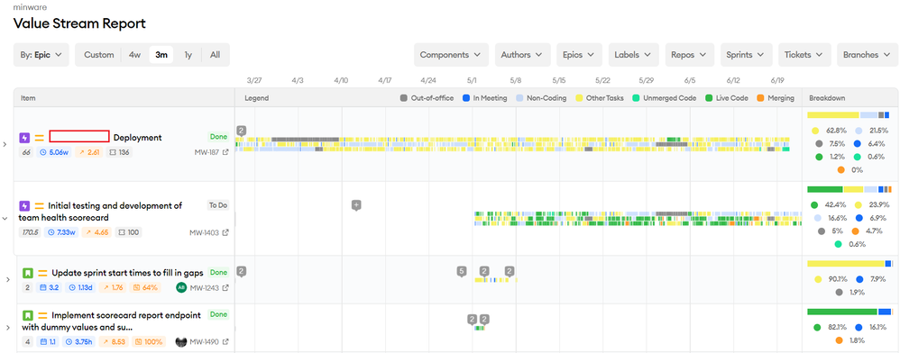900x353 pixels.
Task: Click priority icon of Update sprint story
Action: click(x=42, y=273)
